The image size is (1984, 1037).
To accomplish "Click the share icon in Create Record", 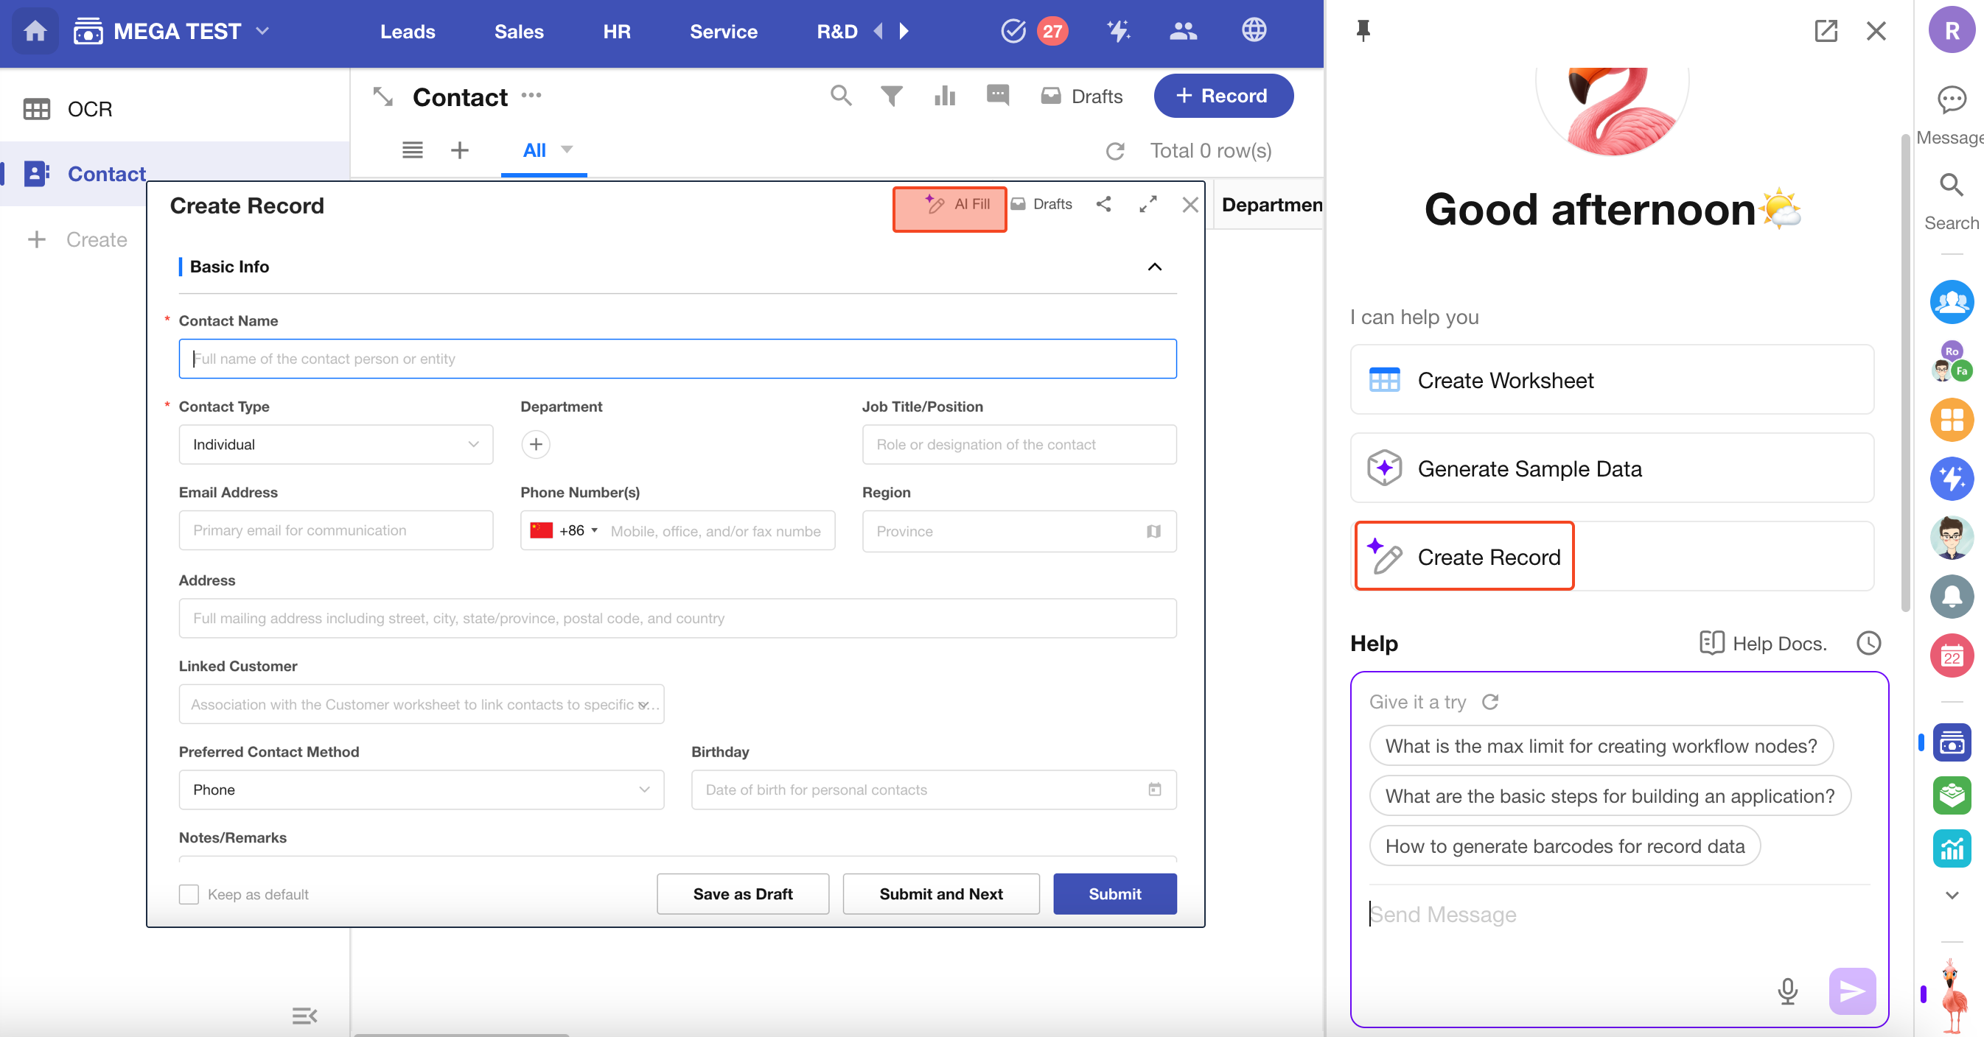I will point(1103,204).
